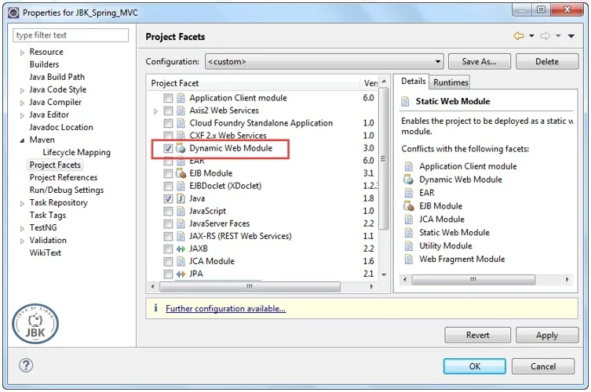The height and width of the screenshot is (392, 591).
Task: Click the Web Fragment Module icon in conflicts
Action: (409, 259)
